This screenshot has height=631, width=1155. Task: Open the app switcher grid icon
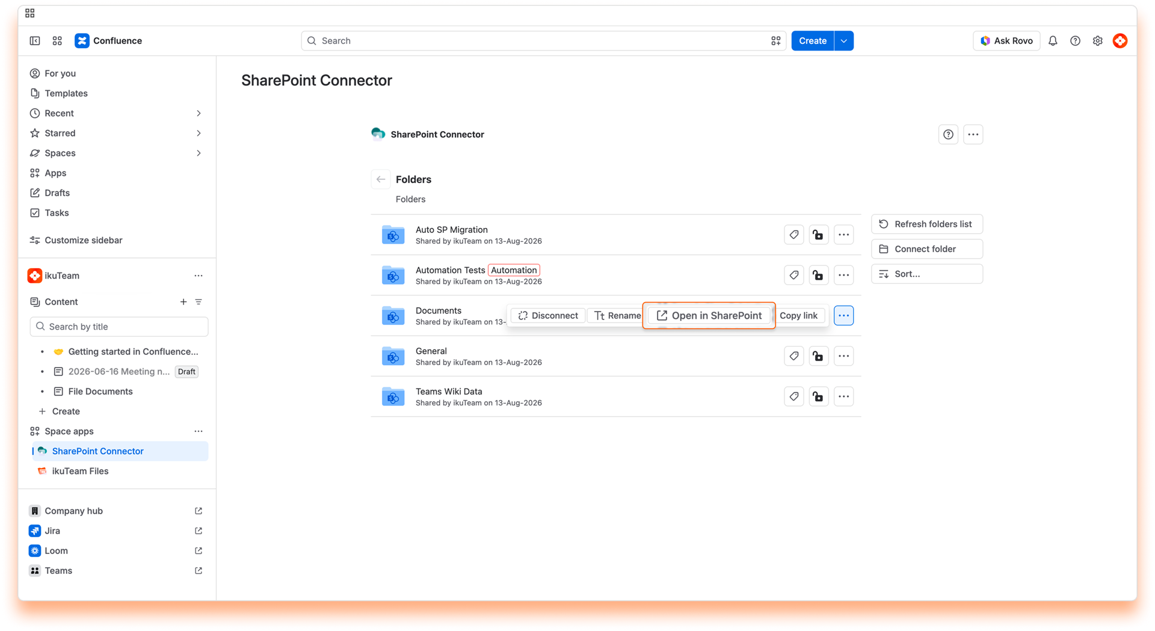(57, 41)
